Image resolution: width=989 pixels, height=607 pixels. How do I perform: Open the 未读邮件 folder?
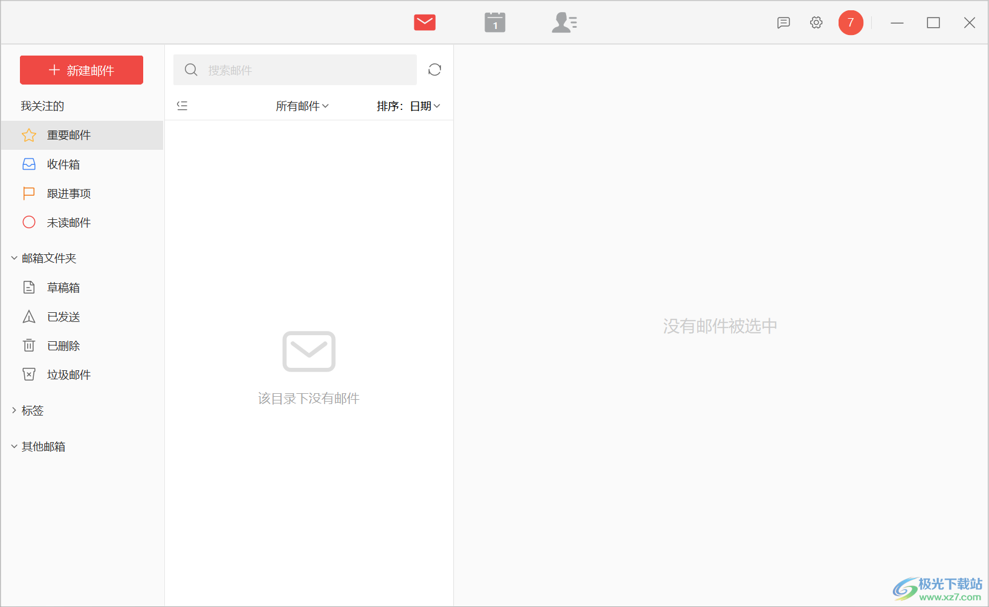tap(82, 222)
